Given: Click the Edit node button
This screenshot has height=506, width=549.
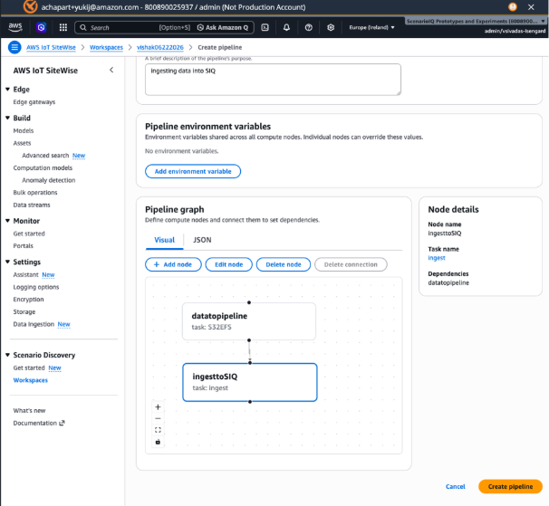Looking at the screenshot, I should tap(228, 264).
